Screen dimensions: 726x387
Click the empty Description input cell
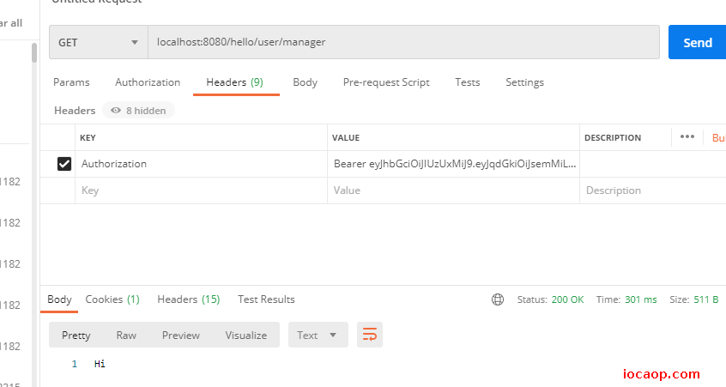click(653, 190)
